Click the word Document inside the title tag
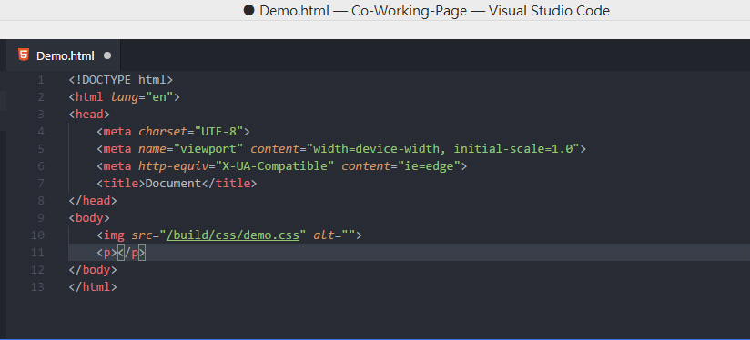Screen dimensions: 750x340 click(x=173, y=184)
